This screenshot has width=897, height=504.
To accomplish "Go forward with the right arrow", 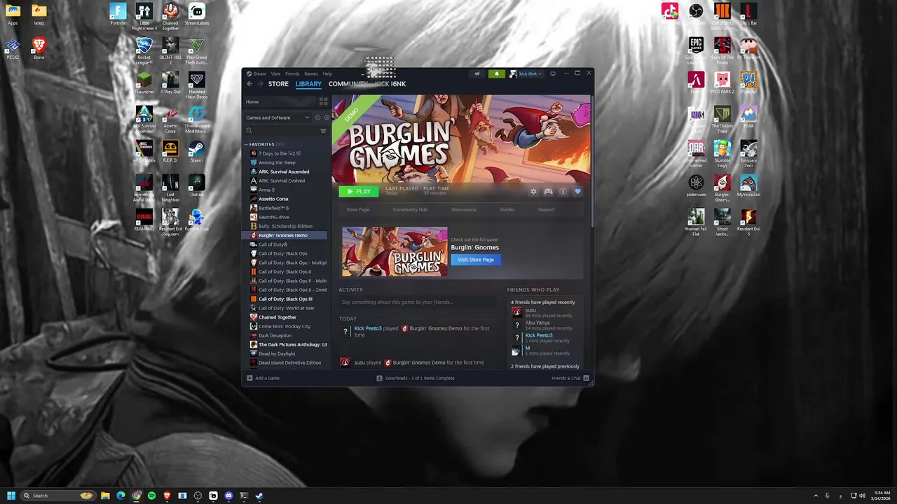I will coord(261,84).
